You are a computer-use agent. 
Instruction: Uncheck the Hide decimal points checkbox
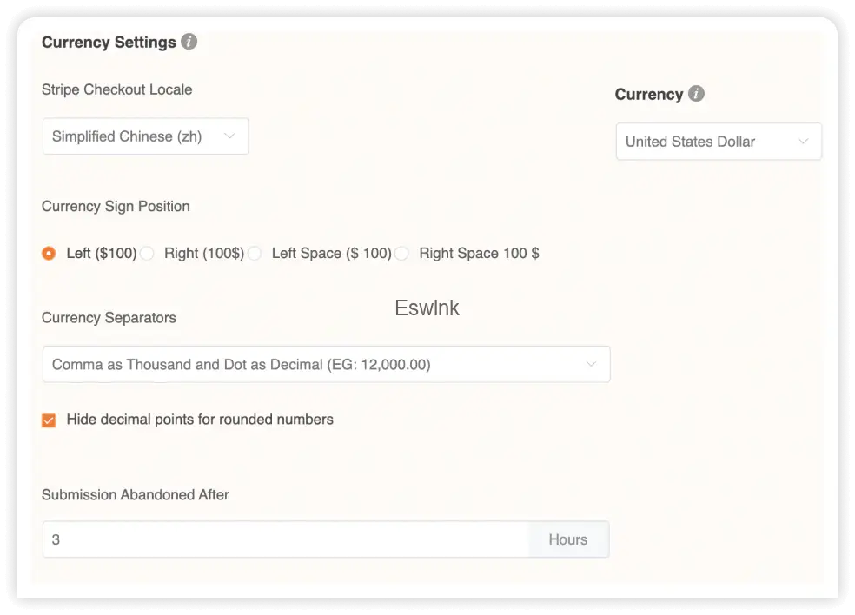click(49, 420)
